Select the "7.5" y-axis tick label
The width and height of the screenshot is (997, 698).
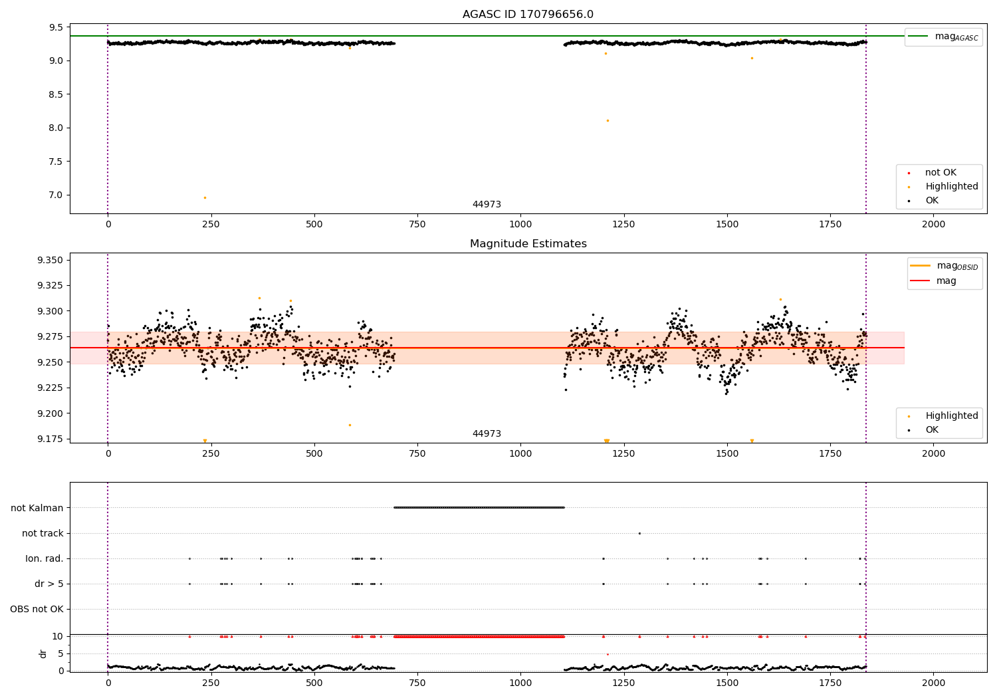tap(56, 162)
